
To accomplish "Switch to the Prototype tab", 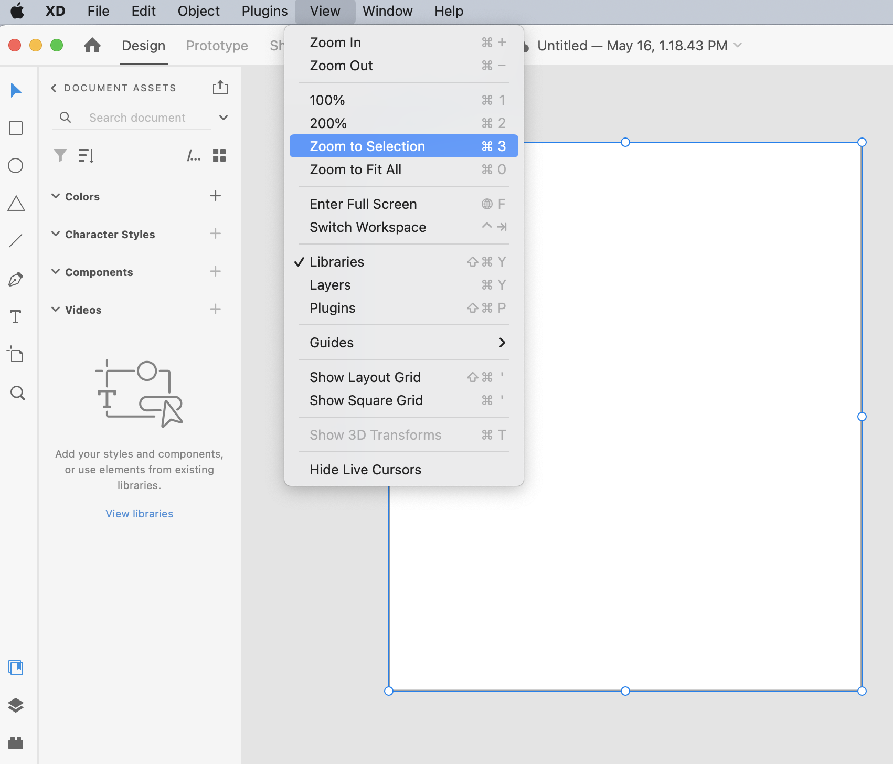I will pos(217,46).
